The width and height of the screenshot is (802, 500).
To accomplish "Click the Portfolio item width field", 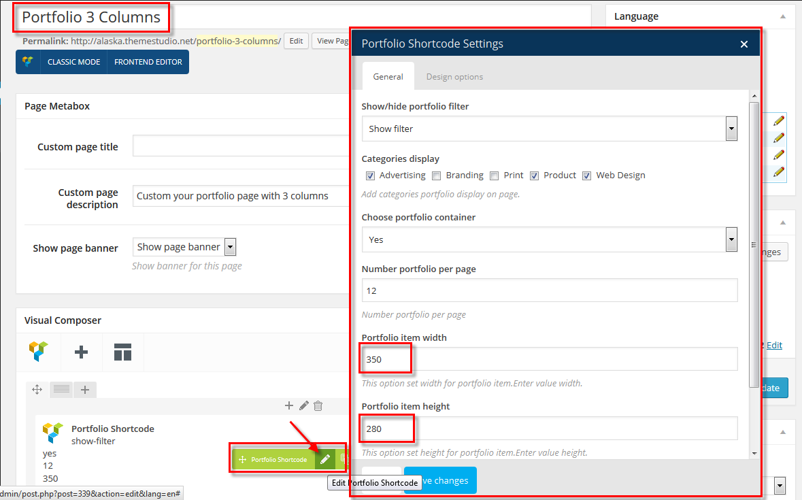I will pos(550,359).
